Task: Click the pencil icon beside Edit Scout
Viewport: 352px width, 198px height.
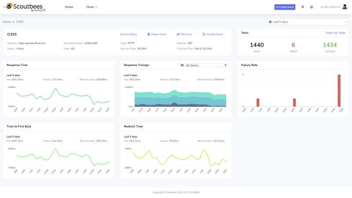Action: pos(178,34)
